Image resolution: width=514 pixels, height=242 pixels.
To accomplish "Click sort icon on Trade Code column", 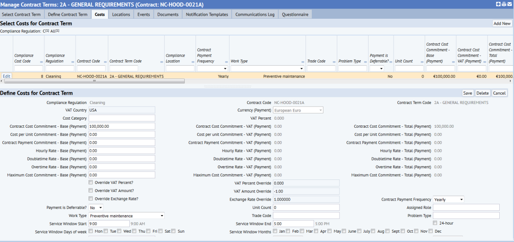I will click(334, 62).
